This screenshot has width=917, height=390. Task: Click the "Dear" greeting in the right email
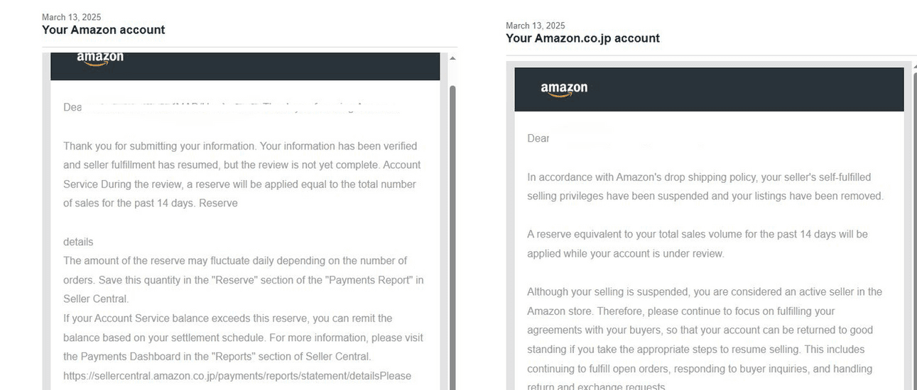538,138
